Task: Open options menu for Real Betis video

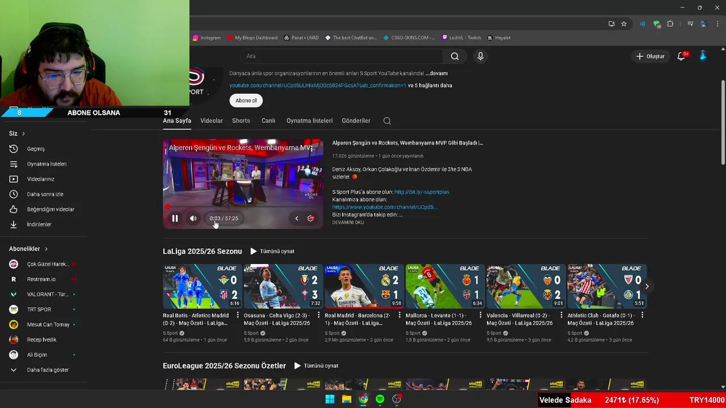Action: point(238,315)
